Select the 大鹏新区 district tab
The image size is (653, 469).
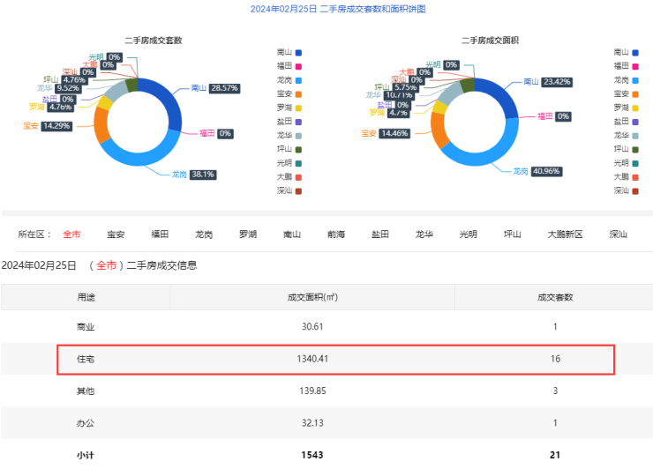(565, 234)
